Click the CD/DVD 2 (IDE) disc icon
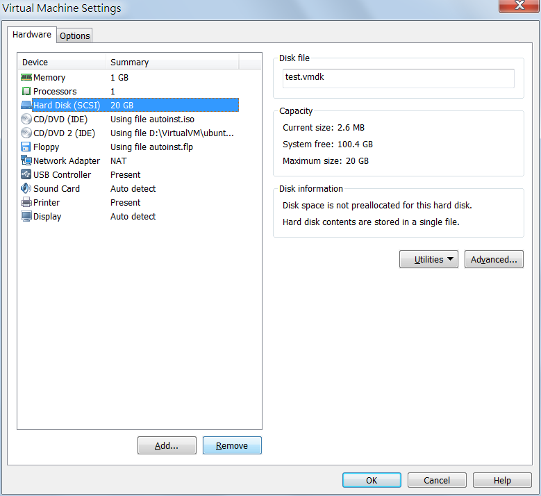 26,133
